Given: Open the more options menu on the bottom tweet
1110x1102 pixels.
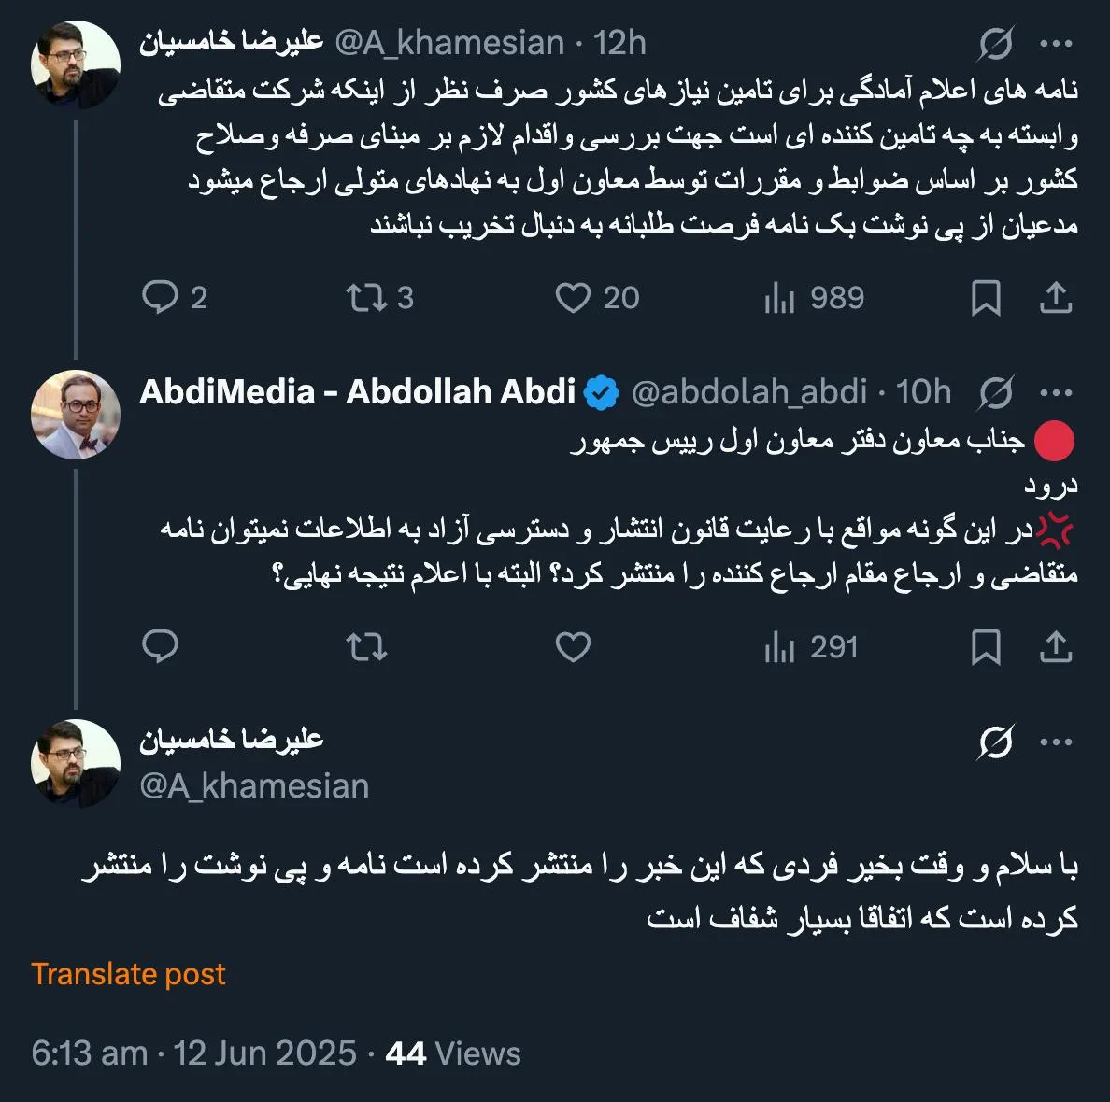Looking at the screenshot, I should coord(1057,741).
